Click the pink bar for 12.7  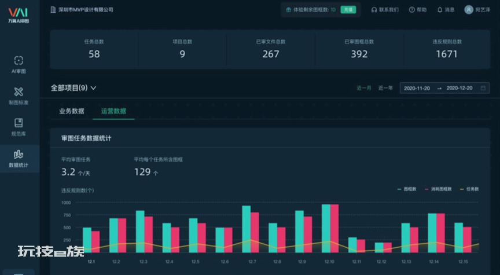point(255,233)
